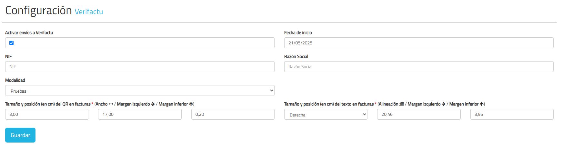Screen dimensions: 562x148
Task: Click the up arrow icon in QR label
Action: (191, 104)
